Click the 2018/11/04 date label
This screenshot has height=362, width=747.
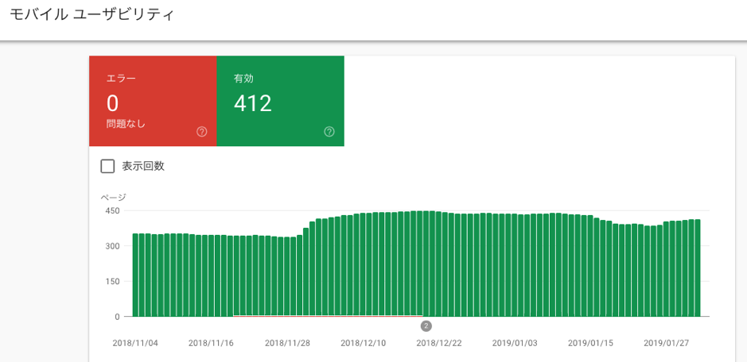pos(135,343)
